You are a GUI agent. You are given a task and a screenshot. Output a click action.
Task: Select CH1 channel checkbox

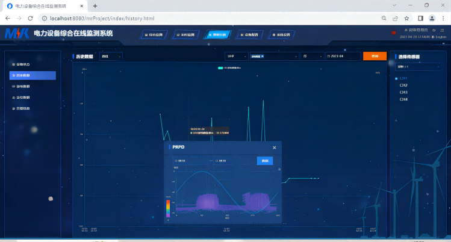(396, 78)
